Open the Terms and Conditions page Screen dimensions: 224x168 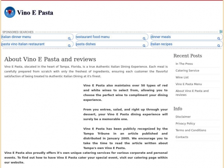pyautogui.click(x=191, y=130)
